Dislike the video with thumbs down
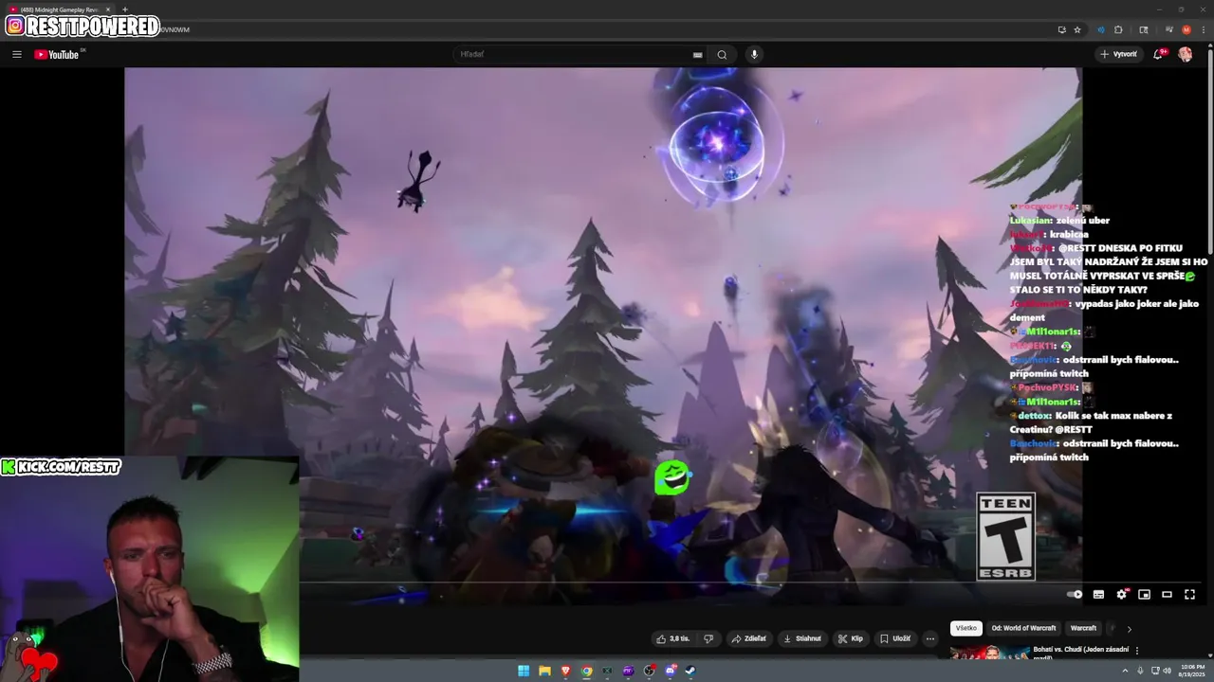Viewport: 1214px width, 682px height. pyautogui.click(x=708, y=638)
